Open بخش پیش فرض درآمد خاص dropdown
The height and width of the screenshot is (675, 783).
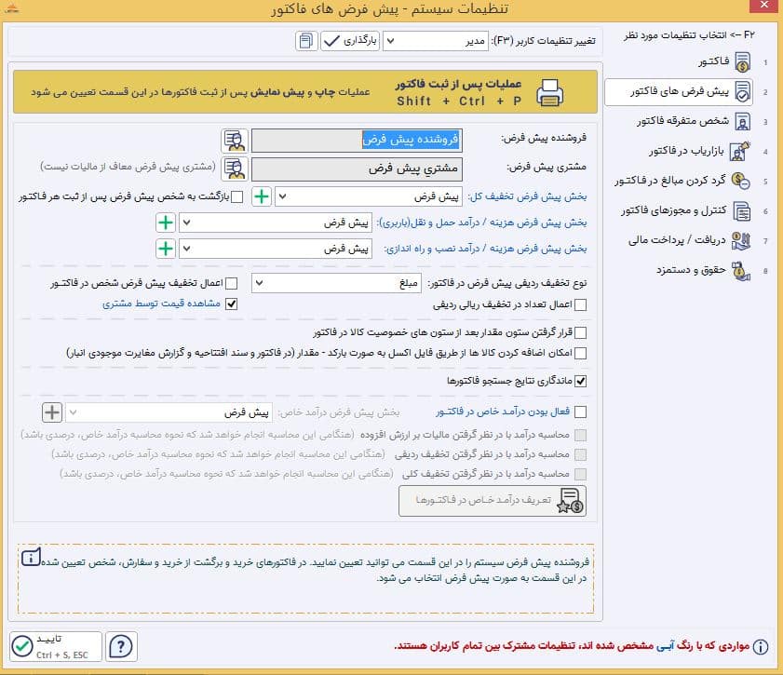pyautogui.click(x=169, y=412)
